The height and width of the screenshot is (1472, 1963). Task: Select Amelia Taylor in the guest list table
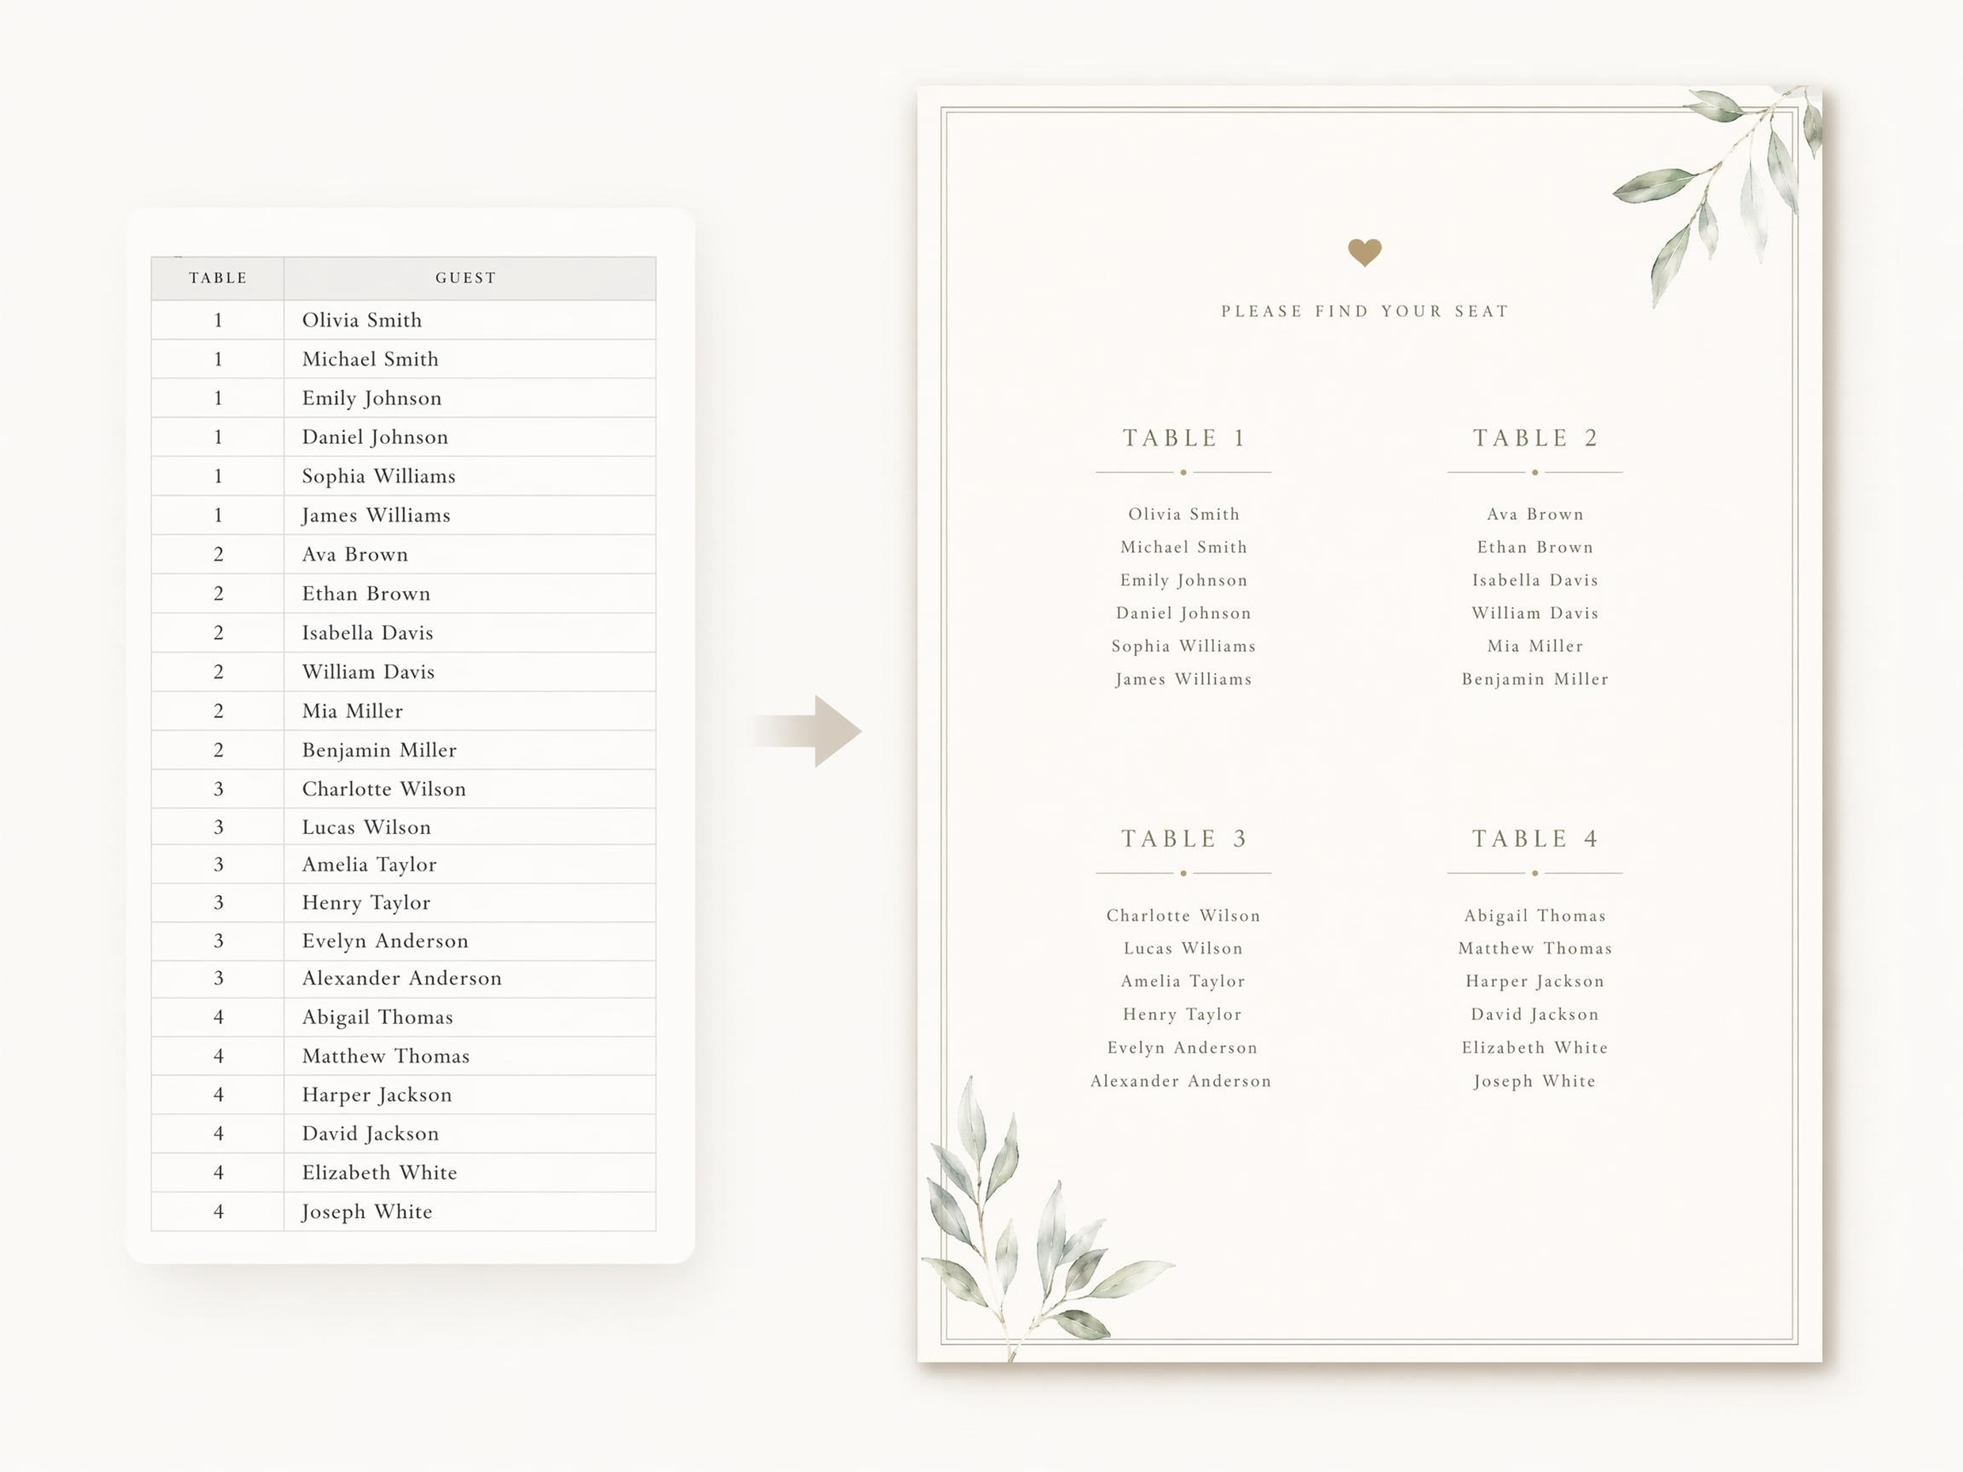click(369, 863)
